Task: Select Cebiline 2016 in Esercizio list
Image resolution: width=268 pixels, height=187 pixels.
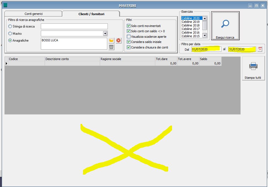Action: [192, 32]
